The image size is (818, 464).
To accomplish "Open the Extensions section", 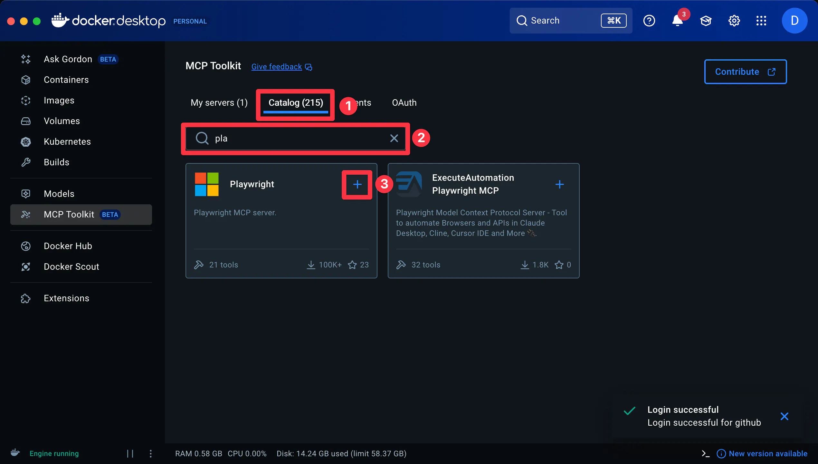I will [x=81, y=298].
